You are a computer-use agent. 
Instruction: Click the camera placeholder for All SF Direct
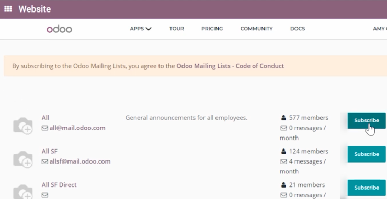coord(22,192)
